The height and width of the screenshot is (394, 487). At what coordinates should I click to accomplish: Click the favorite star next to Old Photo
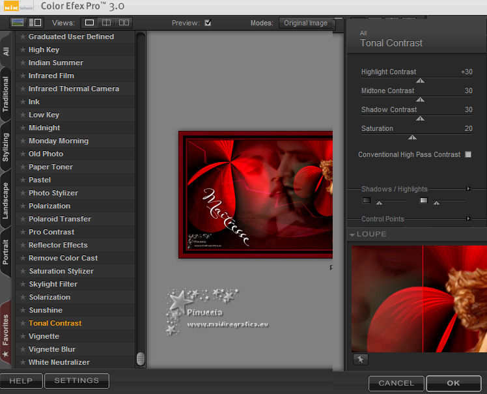point(23,154)
